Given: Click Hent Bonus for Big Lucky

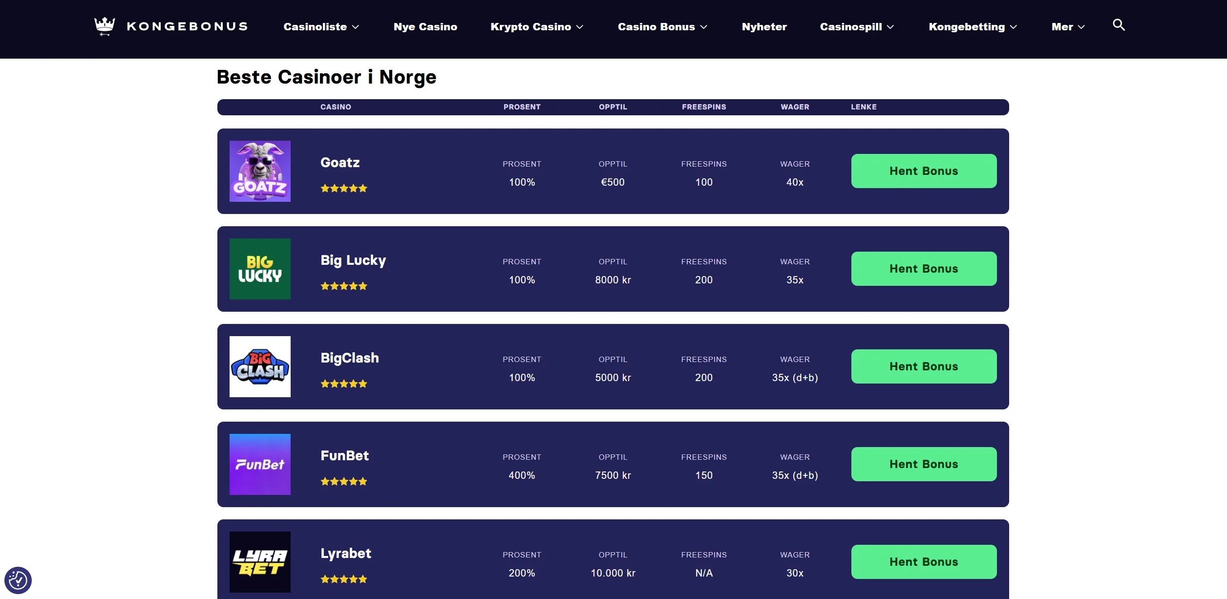Looking at the screenshot, I should pyautogui.click(x=924, y=269).
